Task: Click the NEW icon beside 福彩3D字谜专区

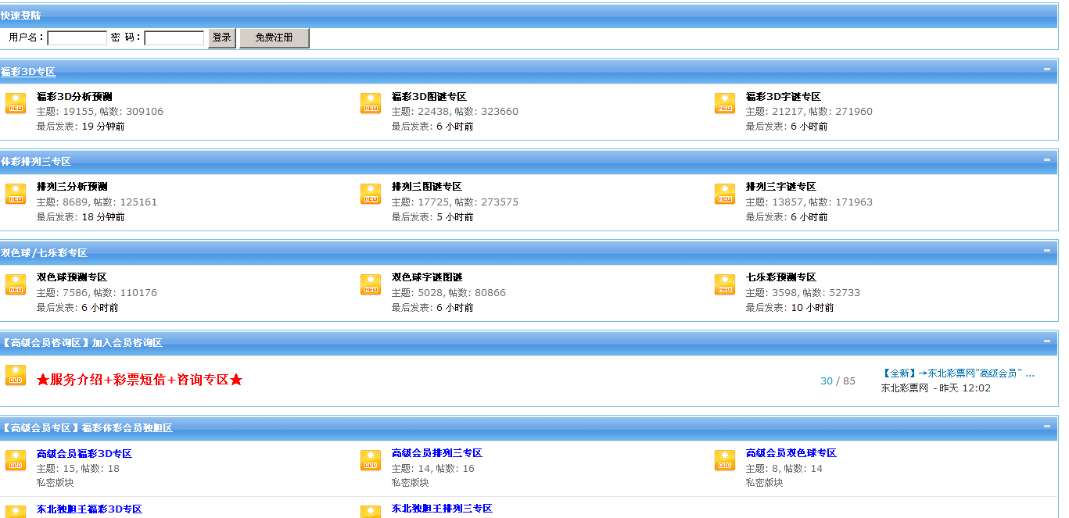Action: click(x=725, y=103)
